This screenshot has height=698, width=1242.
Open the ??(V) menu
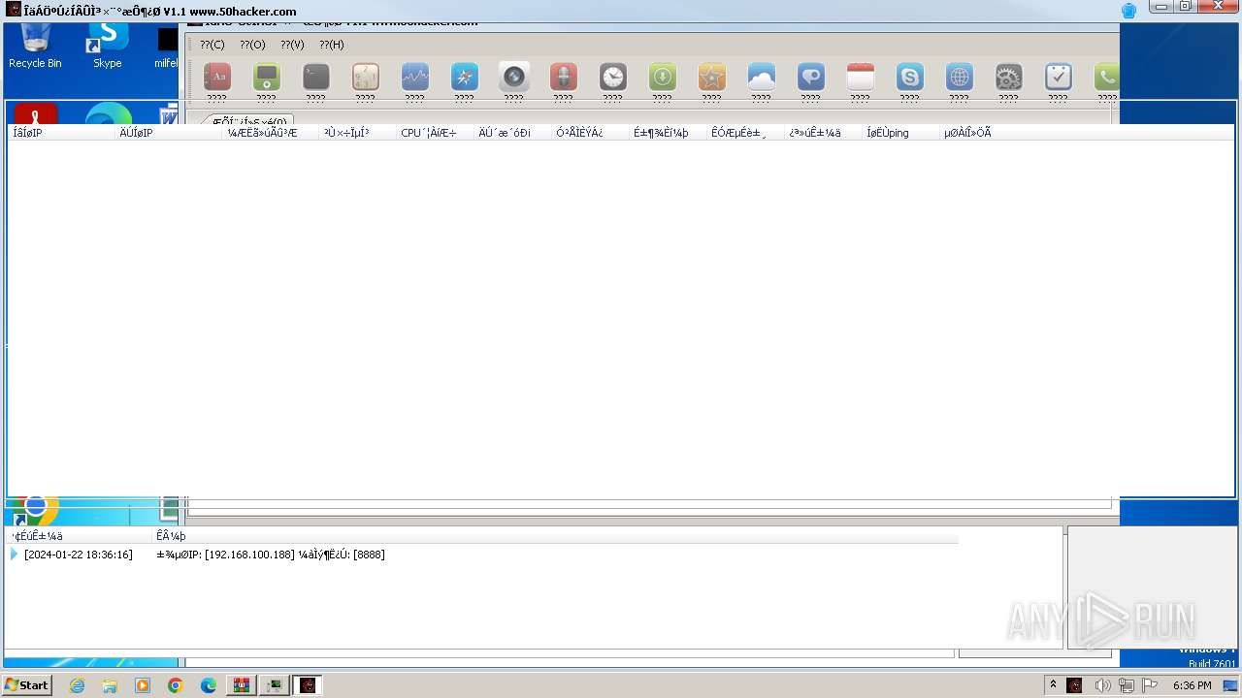click(x=292, y=45)
